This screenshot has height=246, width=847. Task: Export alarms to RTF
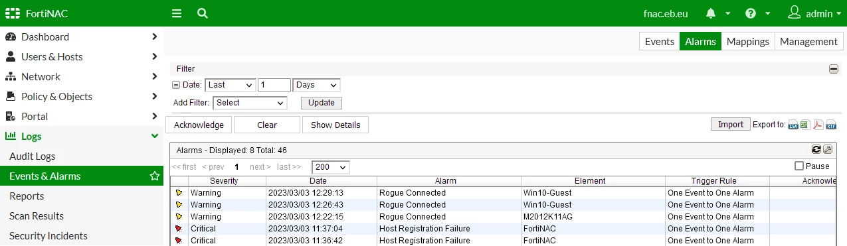pos(831,125)
